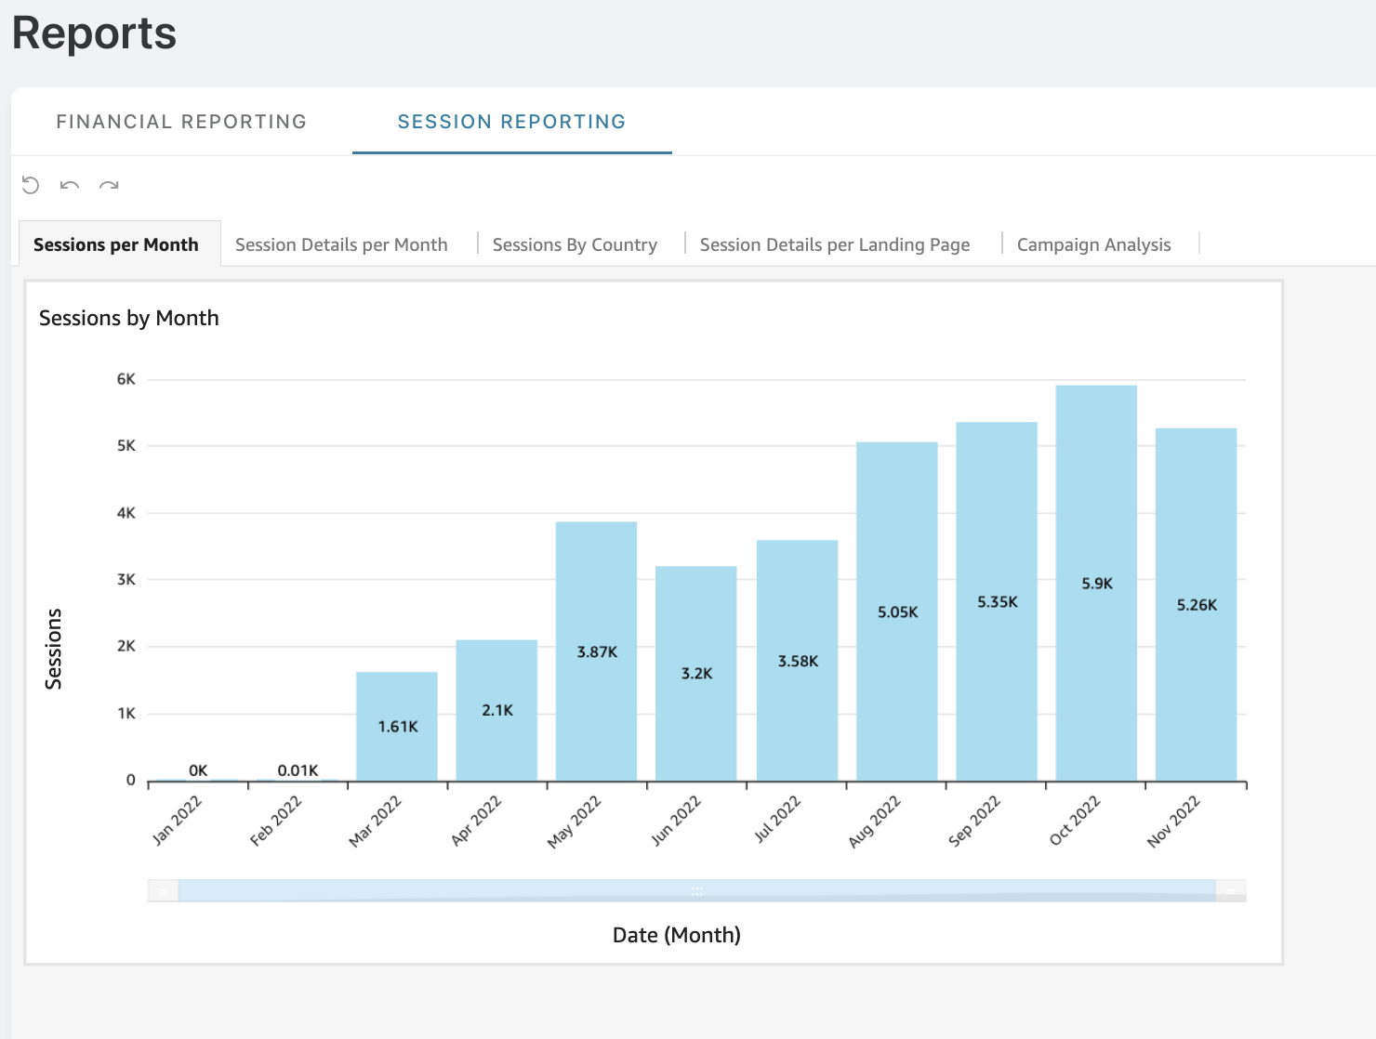Switch to the Campaign Analysis sheet
Image resolution: width=1376 pixels, height=1039 pixels.
point(1093,244)
